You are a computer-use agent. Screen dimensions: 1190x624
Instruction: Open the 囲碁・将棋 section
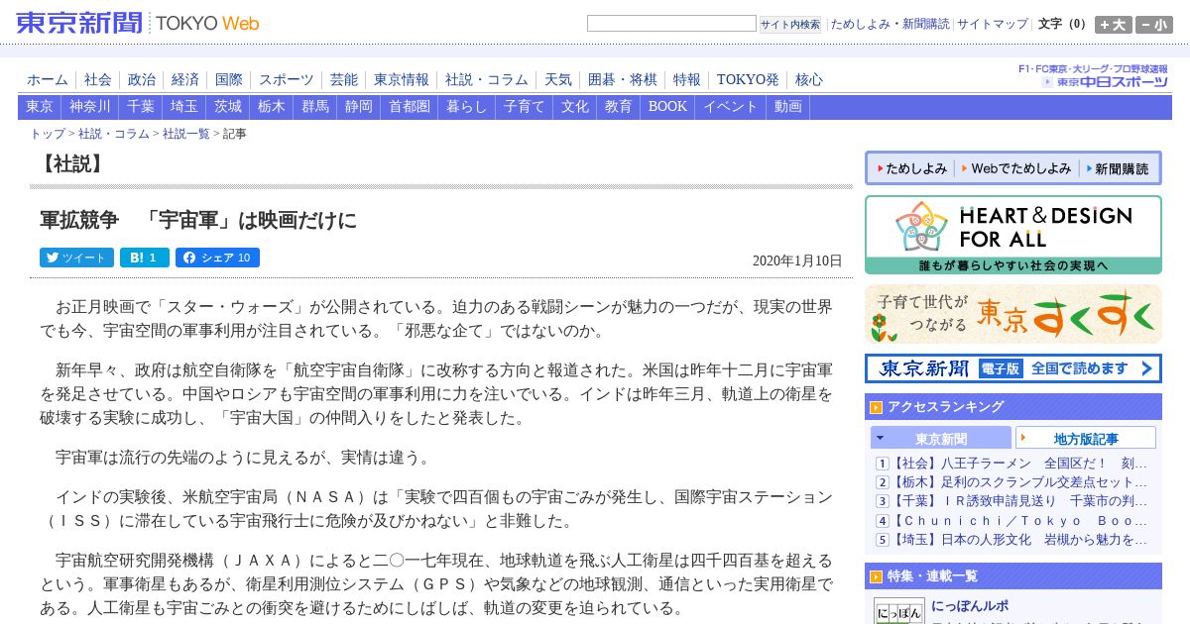coord(623,79)
